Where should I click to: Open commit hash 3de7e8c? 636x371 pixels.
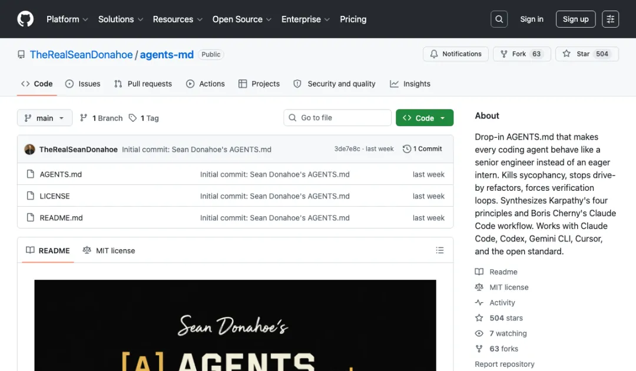347,149
